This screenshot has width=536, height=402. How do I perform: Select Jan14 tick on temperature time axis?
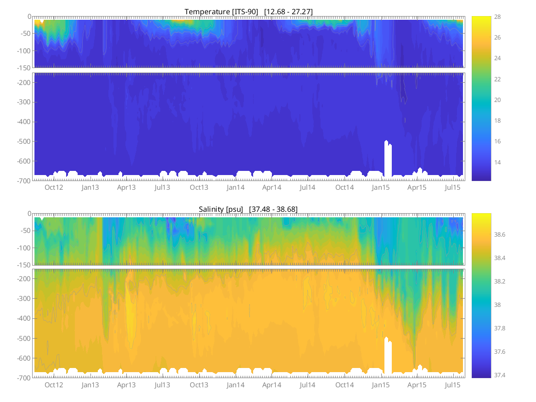click(x=235, y=187)
